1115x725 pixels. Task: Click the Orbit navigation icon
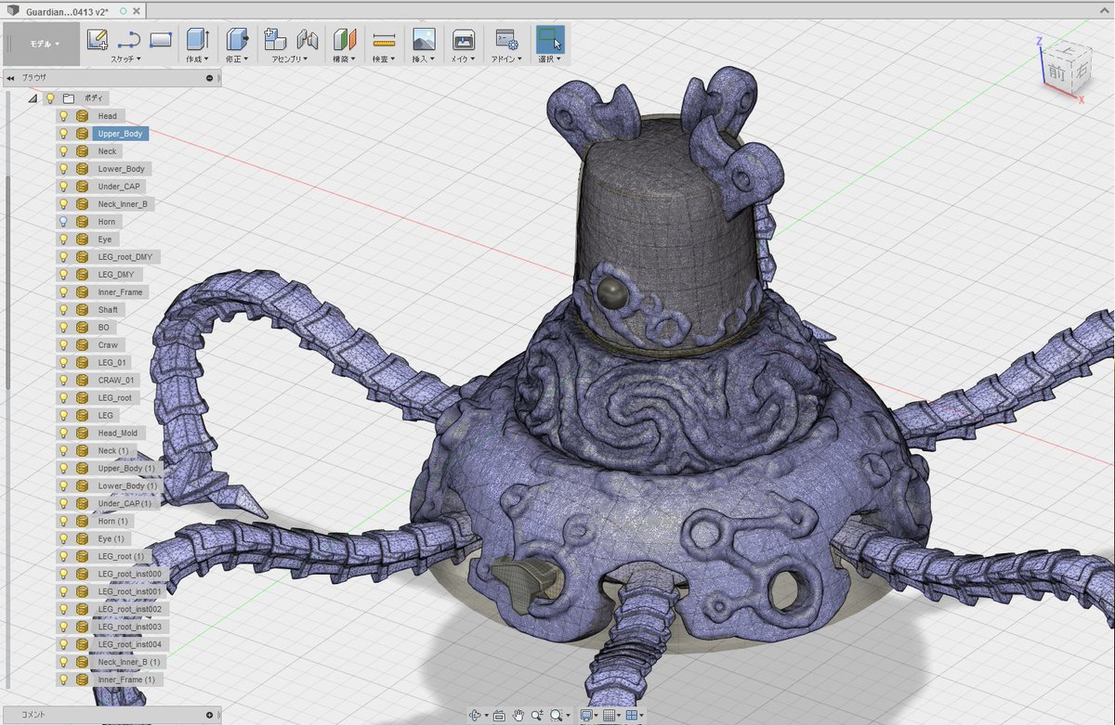pyautogui.click(x=476, y=716)
